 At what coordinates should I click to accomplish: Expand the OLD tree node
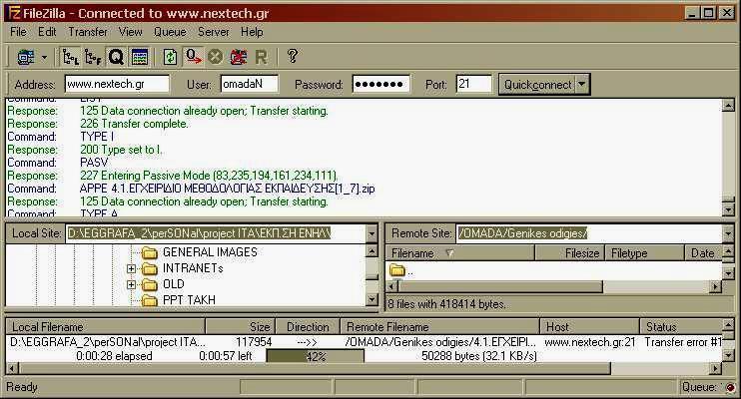pos(131,284)
